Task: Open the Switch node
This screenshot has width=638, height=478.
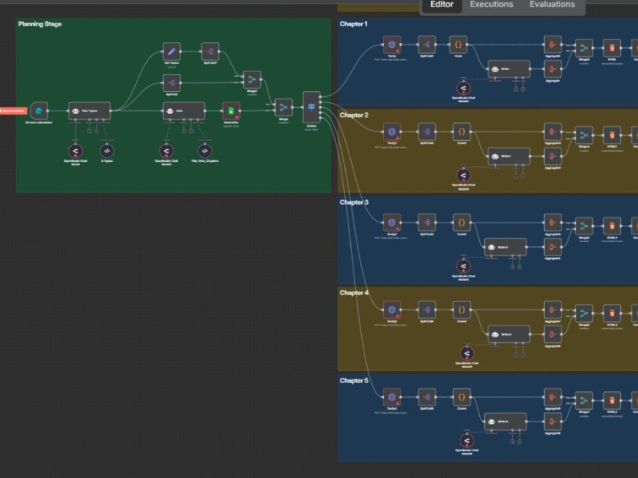Action: pyautogui.click(x=311, y=107)
